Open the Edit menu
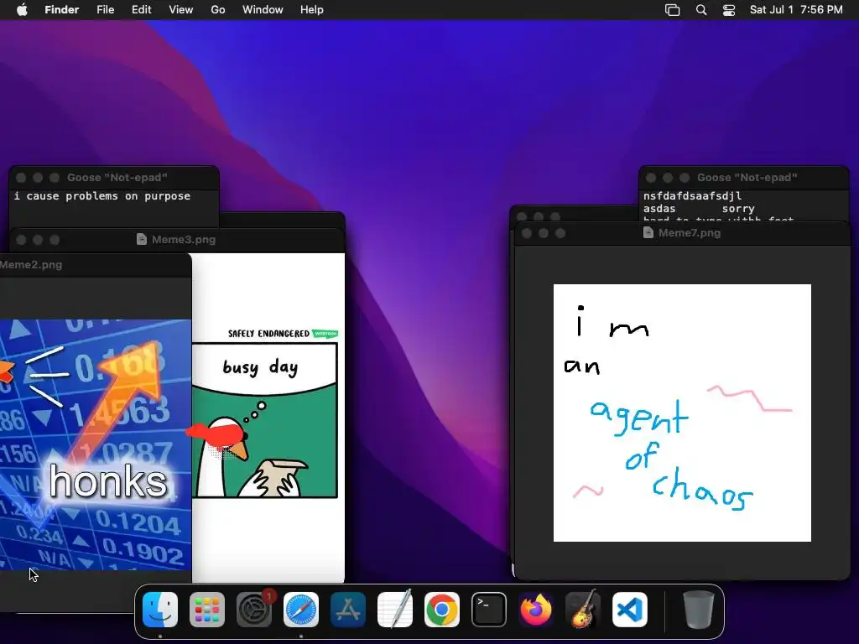This screenshot has height=644, width=859. click(x=141, y=10)
